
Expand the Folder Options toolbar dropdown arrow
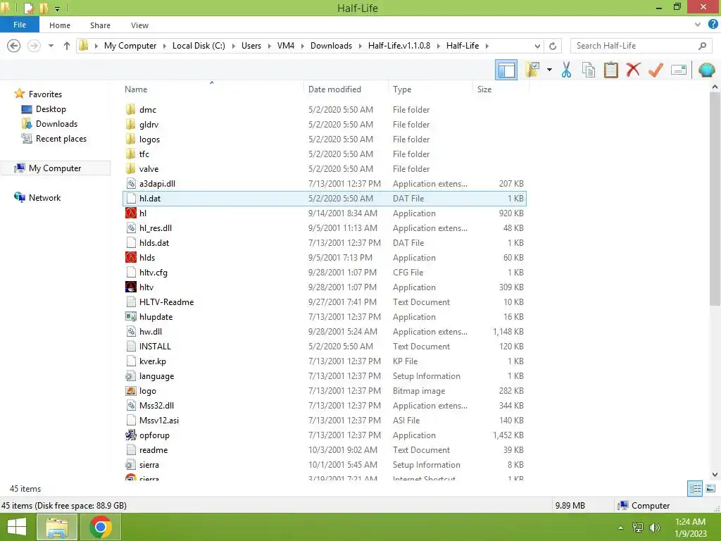pyautogui.click(x=549, y=70)
